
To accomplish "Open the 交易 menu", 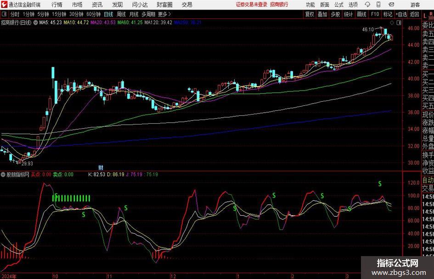I will [x=187, y=5].
